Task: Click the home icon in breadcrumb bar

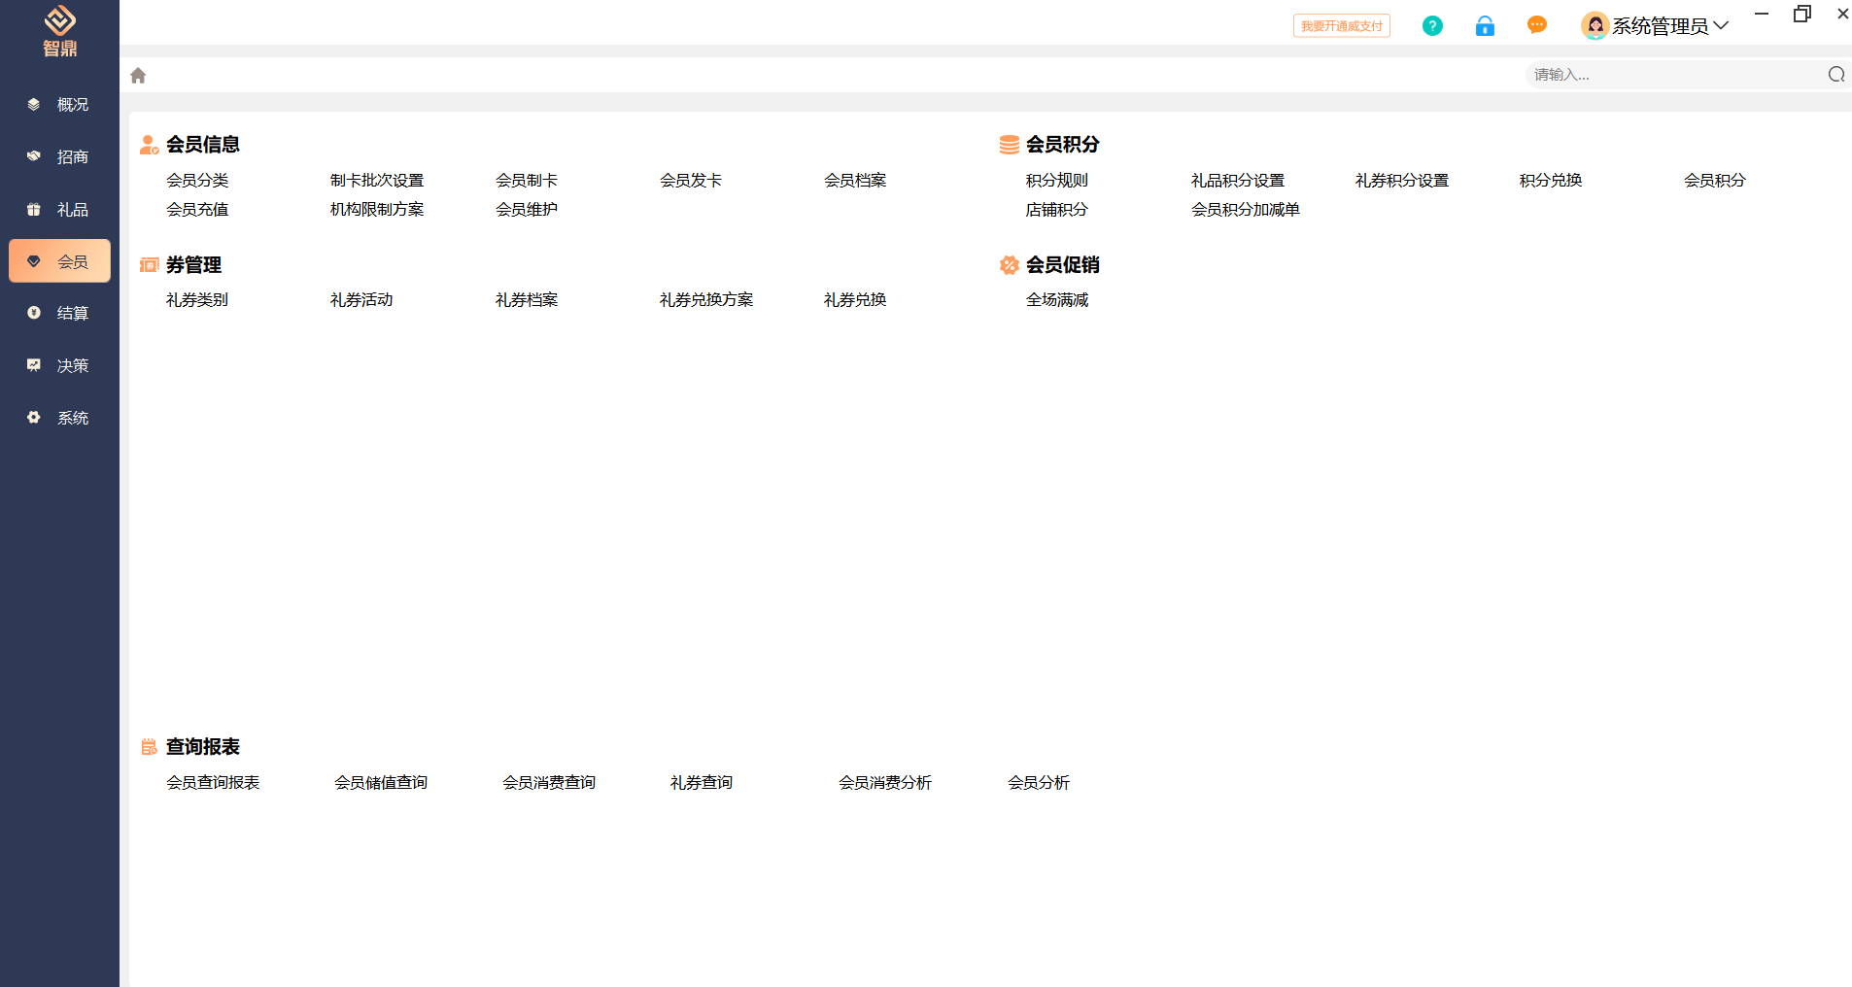Action: 138,76
